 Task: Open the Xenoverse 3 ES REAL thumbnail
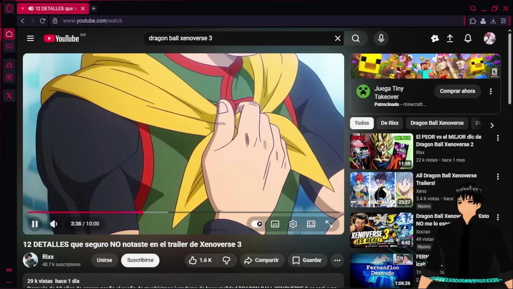pyautogui.click(x=382, y=230)
